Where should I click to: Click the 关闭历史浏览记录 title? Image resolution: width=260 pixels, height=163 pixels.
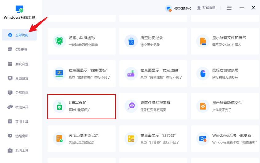click(x=84, y=135)
